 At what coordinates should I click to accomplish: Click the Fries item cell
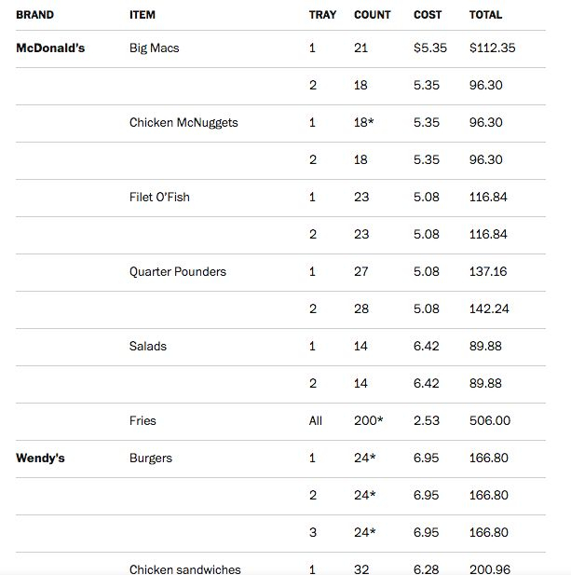click(143, 420)
